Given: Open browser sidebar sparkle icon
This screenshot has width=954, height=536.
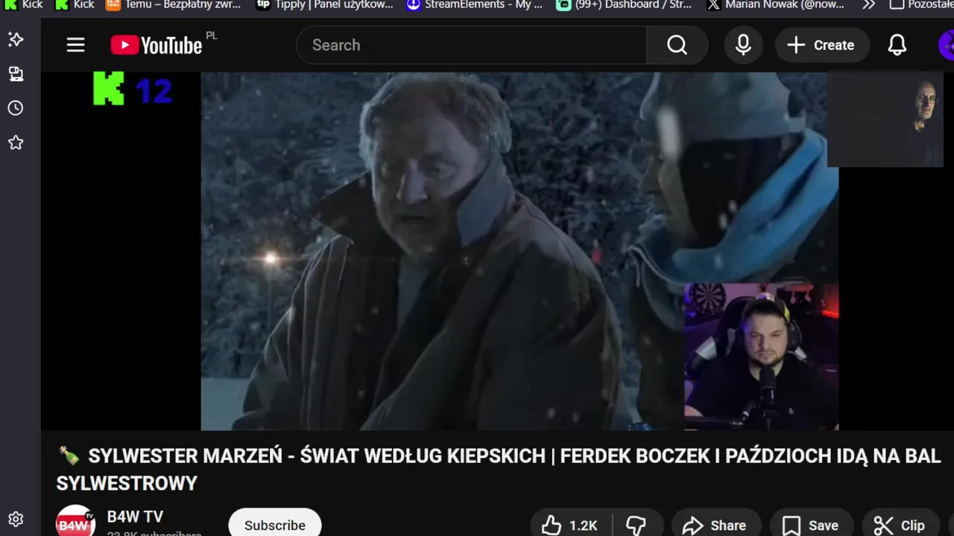Looking at the screenshot, I should click(x=16, y=39).
